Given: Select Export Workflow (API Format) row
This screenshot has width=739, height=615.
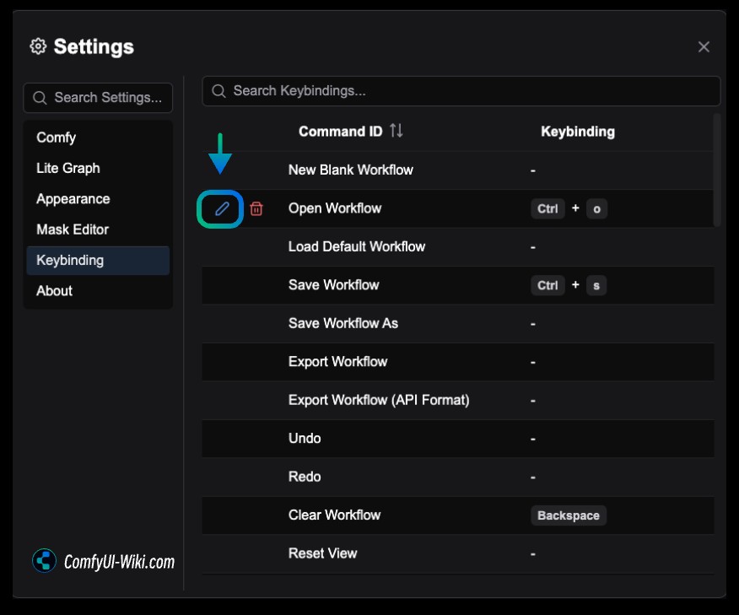Looking at the screenshot, I should [457, 401].
